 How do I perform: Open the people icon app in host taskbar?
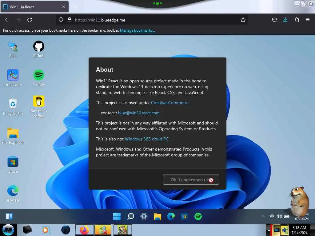point(103,230)
